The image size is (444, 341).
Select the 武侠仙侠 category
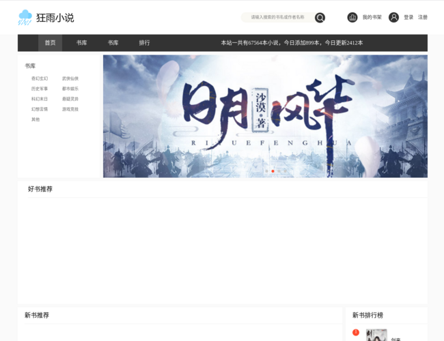click(x=70, y=78)
